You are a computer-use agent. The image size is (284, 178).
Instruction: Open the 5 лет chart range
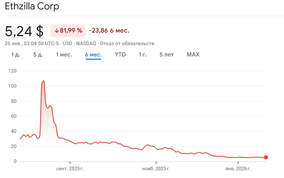[167, 54]
